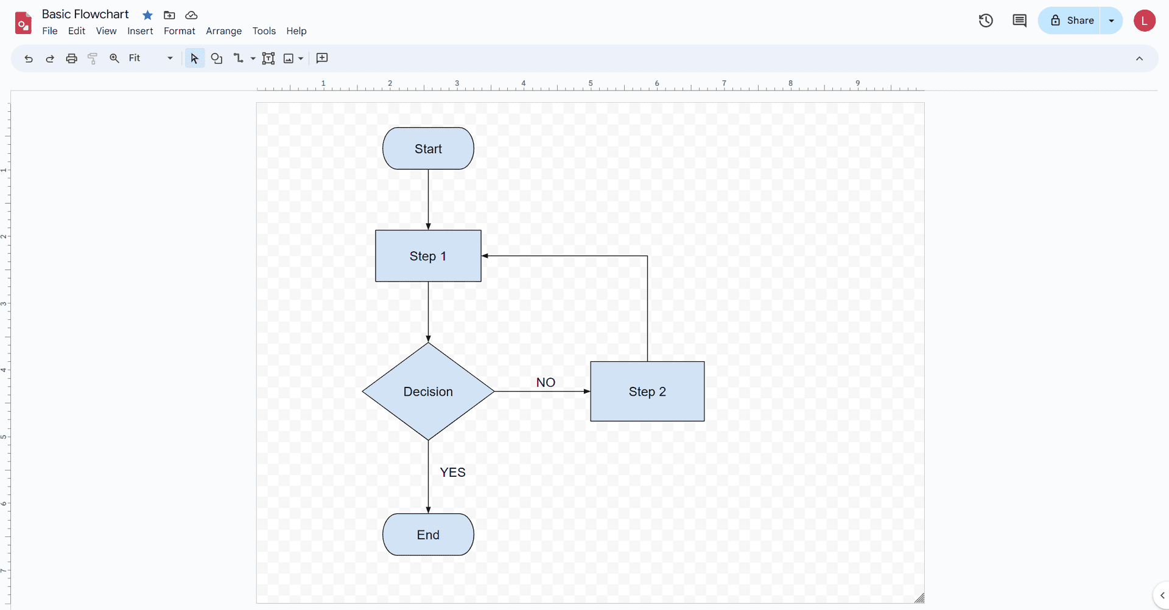1169x610 pixels.
Task: Add a comment with toolbar icon
Action: pos(323,58)
